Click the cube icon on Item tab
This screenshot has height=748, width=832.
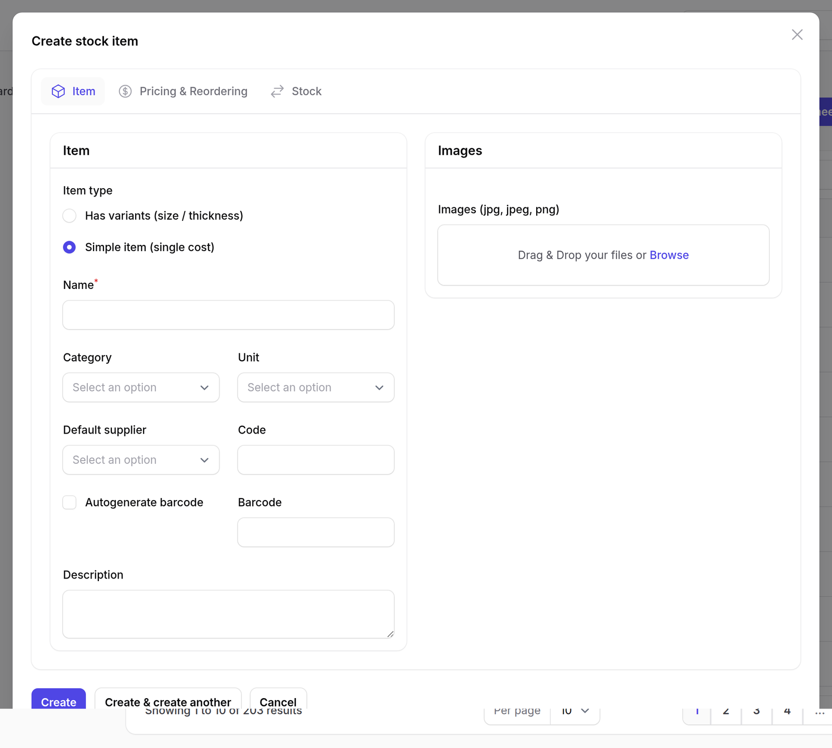pos(58,91)
